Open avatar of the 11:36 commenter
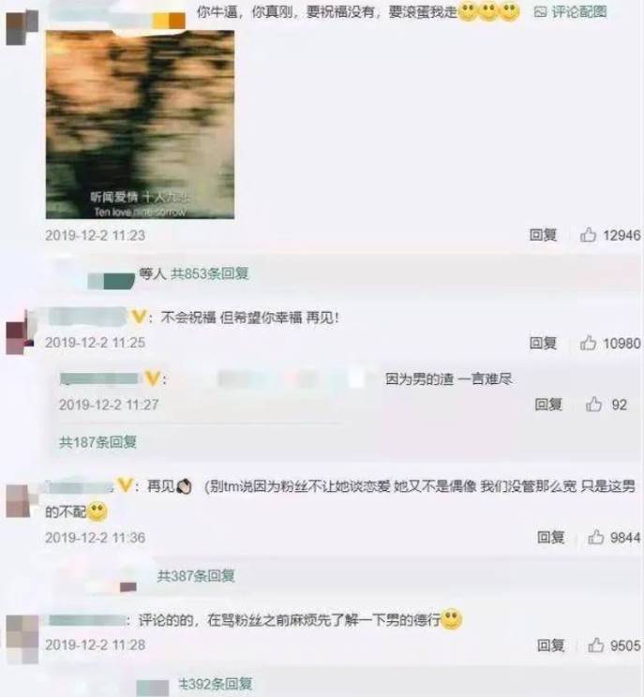The width and height of the screenshot is (644, 697). pos(18,501)
